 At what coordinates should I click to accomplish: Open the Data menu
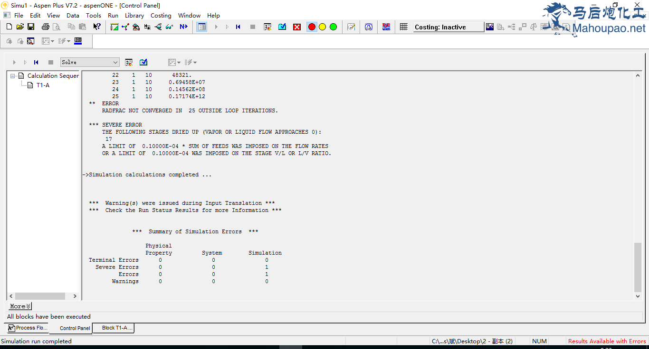(x=73, y=15)
